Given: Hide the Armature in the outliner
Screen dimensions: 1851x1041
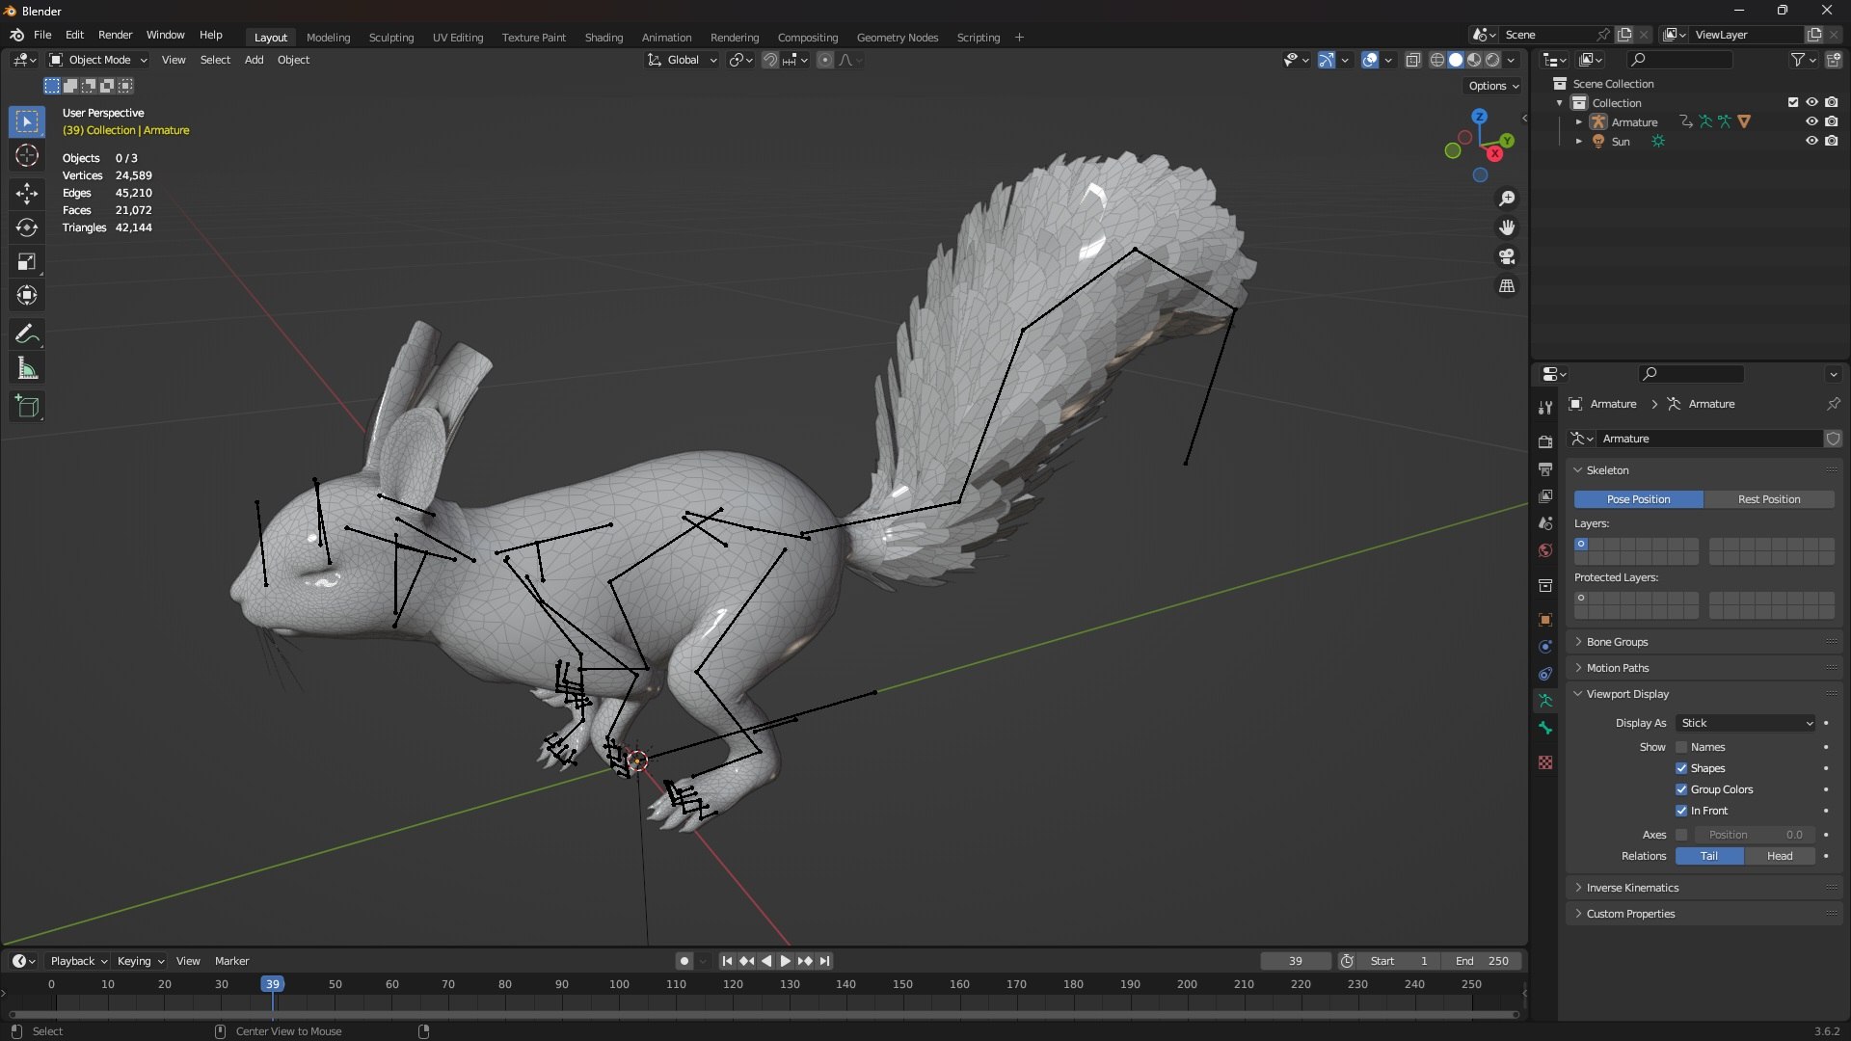Looking at the screenshot, I should tap(1811, 121).
